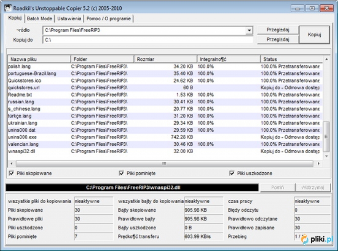Click the Pliki pominięte value 7
The image size is (338, 251).
[x=93, y=236]
